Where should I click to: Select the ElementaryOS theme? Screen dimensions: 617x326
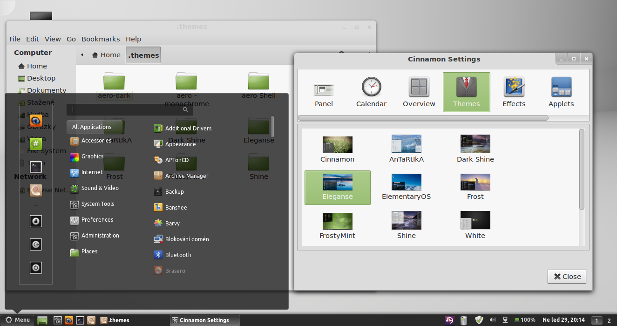(x=407, y=187)
